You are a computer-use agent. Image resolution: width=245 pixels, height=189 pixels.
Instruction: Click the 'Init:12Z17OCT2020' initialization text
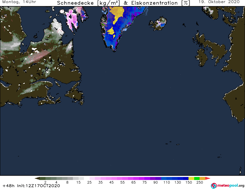(x=38, y=186)
